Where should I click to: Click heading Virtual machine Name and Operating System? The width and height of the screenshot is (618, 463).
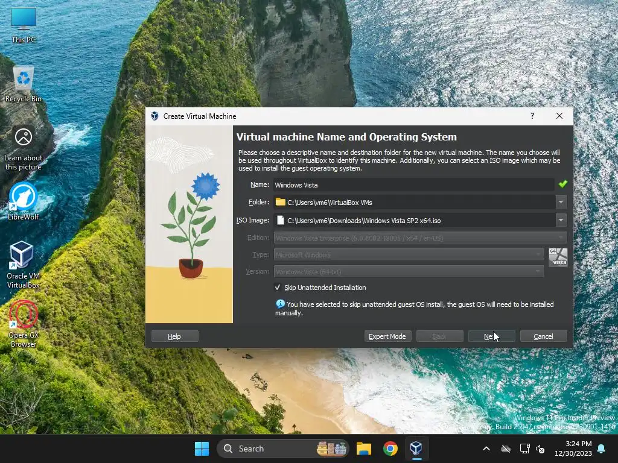346,137
